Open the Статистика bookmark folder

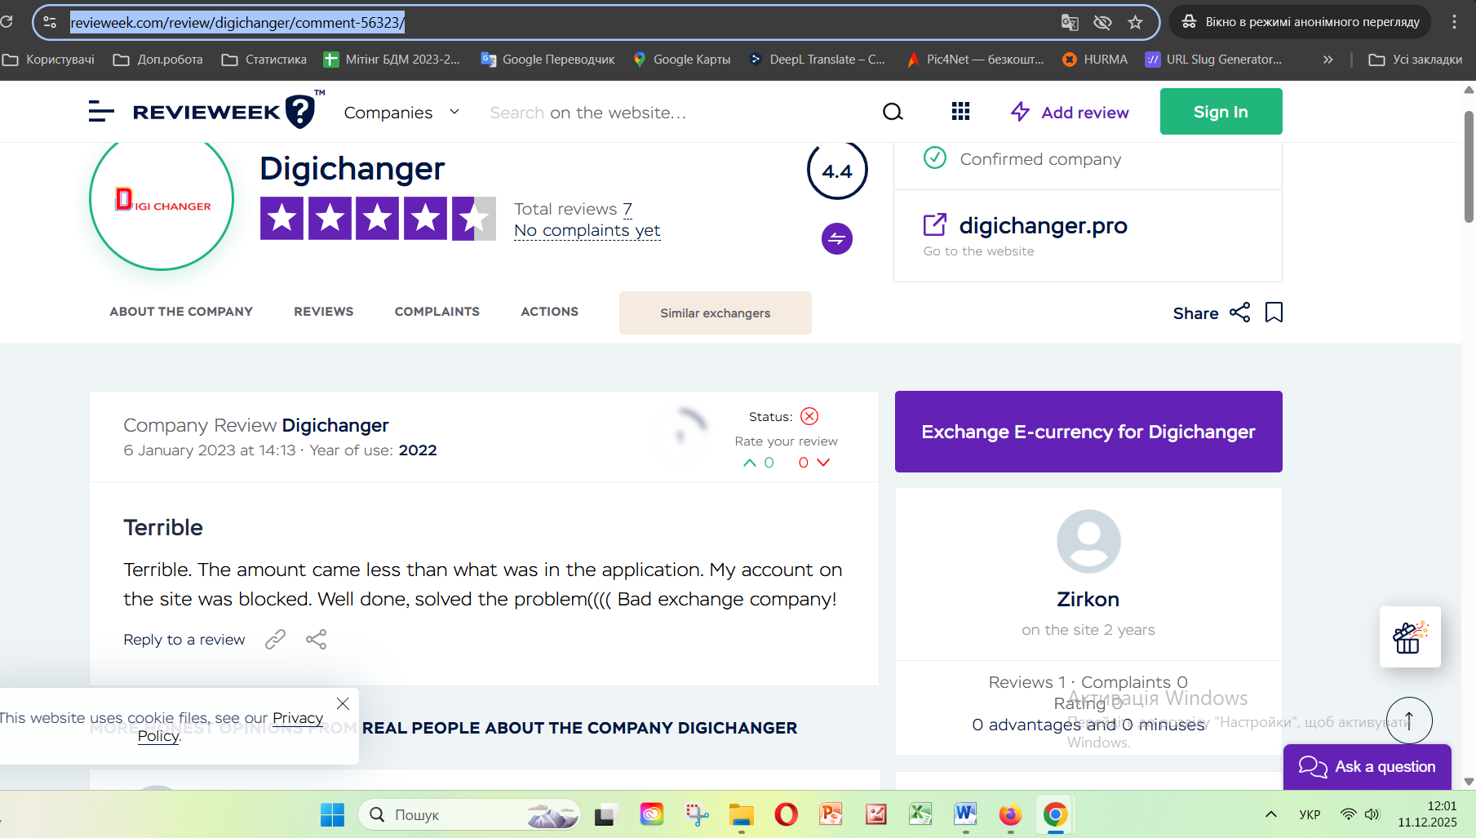click(x=264, y=60)
